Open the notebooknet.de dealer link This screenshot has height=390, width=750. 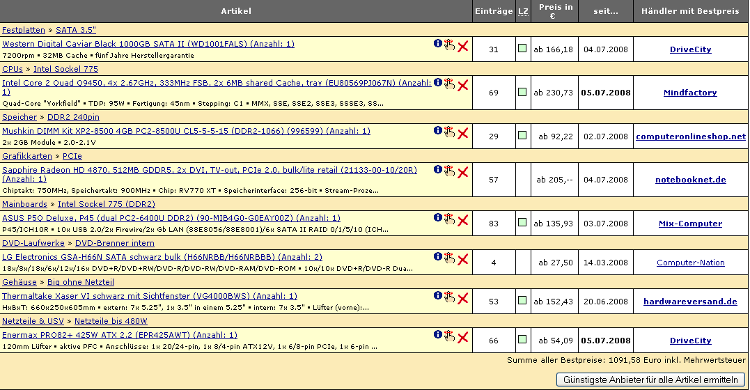point(690,180)
